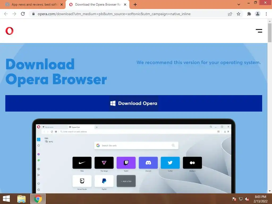The width and height of the screenshot is (272, 204).
Task: Click the page scrollbar thumb
Action: (x=270, y=33)
